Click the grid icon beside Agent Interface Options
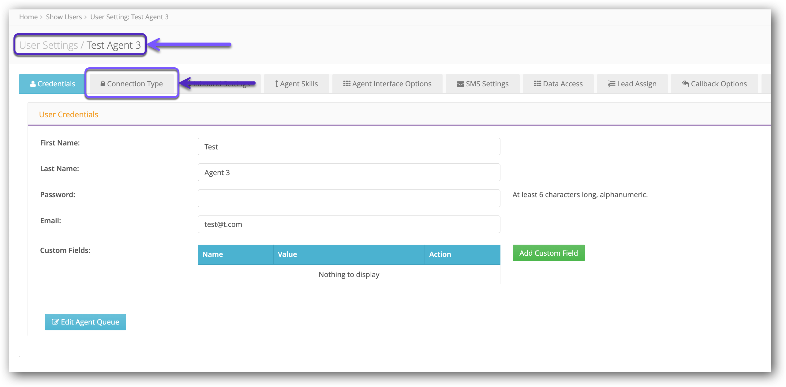Viewport: 786px width, 387px height. (346, 84)
